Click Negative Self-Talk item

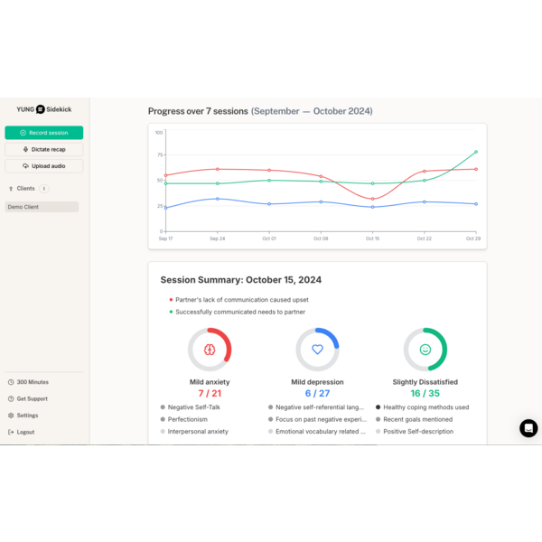coord(191,407)
